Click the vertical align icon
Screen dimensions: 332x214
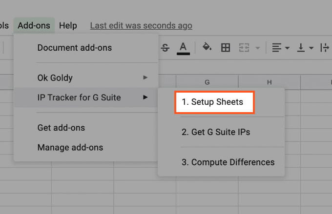pyautogui.click(x=301, y=48)
